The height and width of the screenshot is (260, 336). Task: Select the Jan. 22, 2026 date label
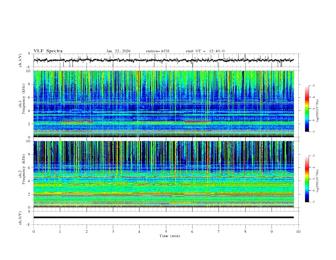click(x=118, y=51)
